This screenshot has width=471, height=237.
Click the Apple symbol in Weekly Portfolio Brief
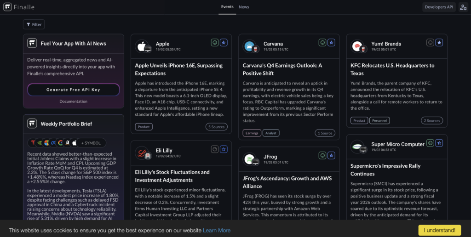tap(74, 143)
